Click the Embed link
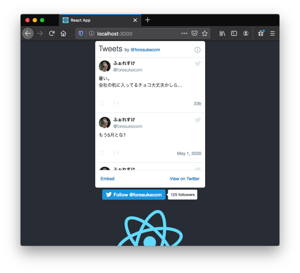 [x=107, y=179]
